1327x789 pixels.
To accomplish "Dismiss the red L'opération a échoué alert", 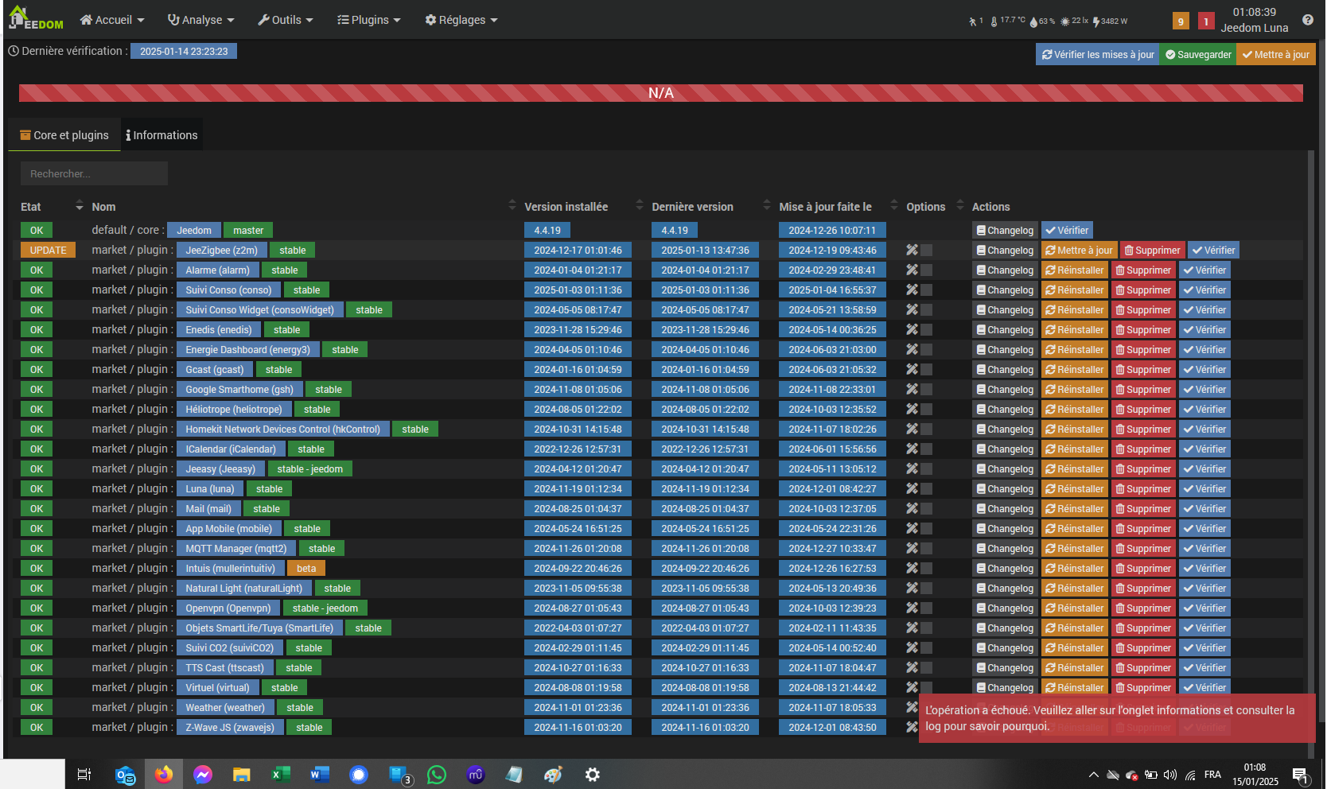I will coord(1116,718).
